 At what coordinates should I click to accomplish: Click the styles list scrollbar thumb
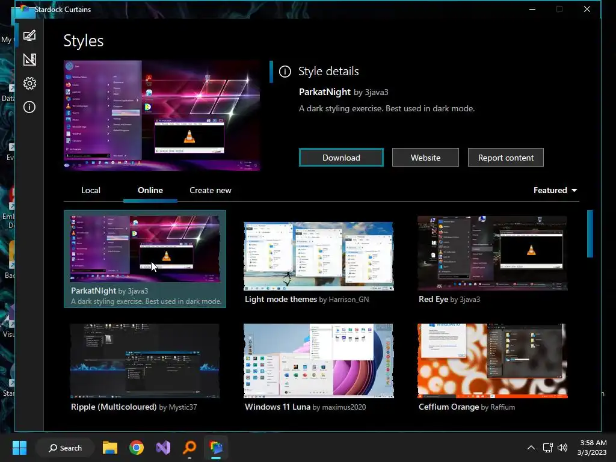coord(590,234)
